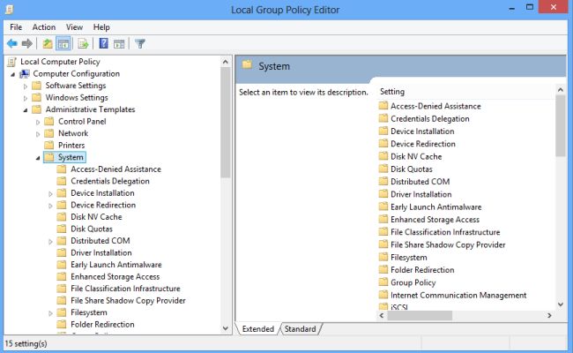Expand Device Installation node in tree
573x353 pixels.
click(50, 194)
